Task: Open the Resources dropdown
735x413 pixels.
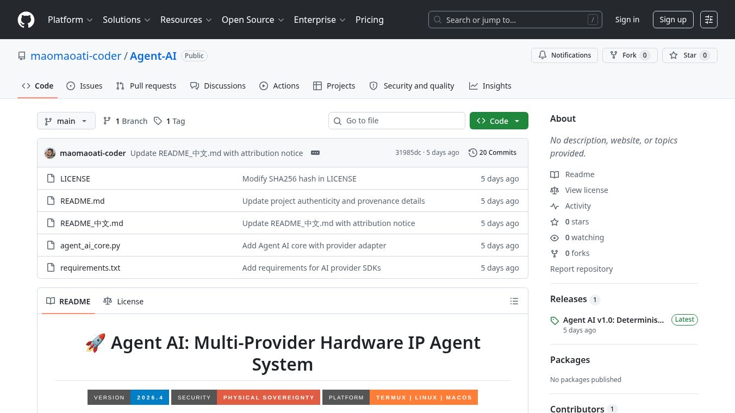Action: pyautogui.click(x=186, y=20)
